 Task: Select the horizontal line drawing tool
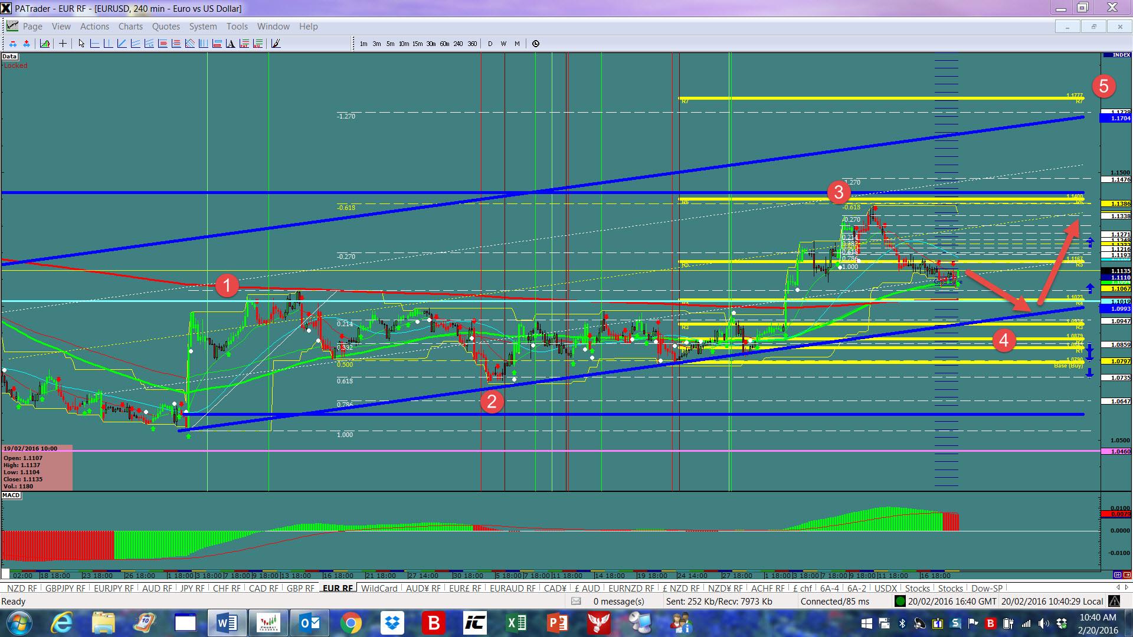(94, 44)
